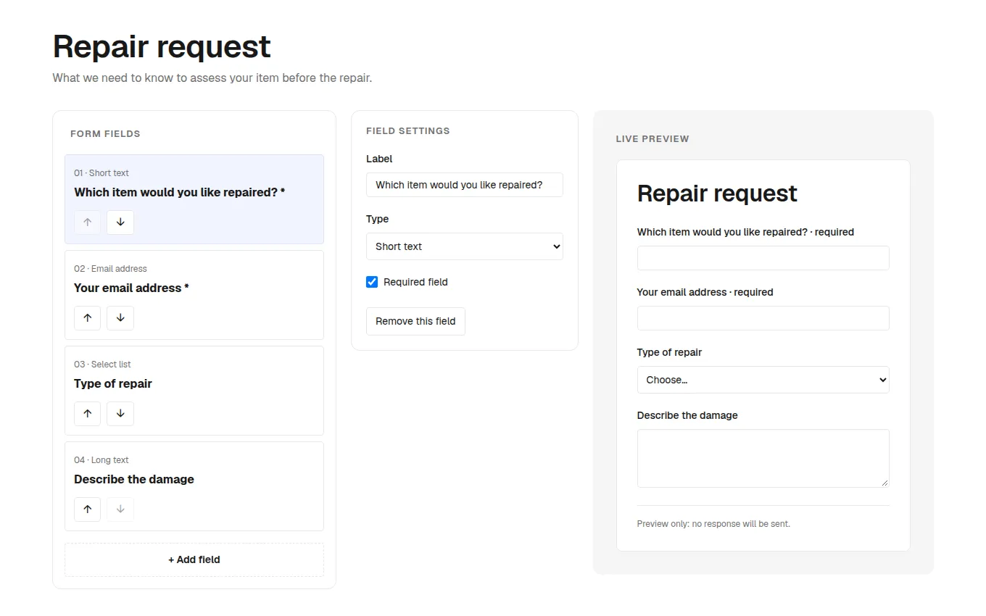Focus the preview 'Which item' text input
This screenshot has height=616, width=986.
pos(763,258)
